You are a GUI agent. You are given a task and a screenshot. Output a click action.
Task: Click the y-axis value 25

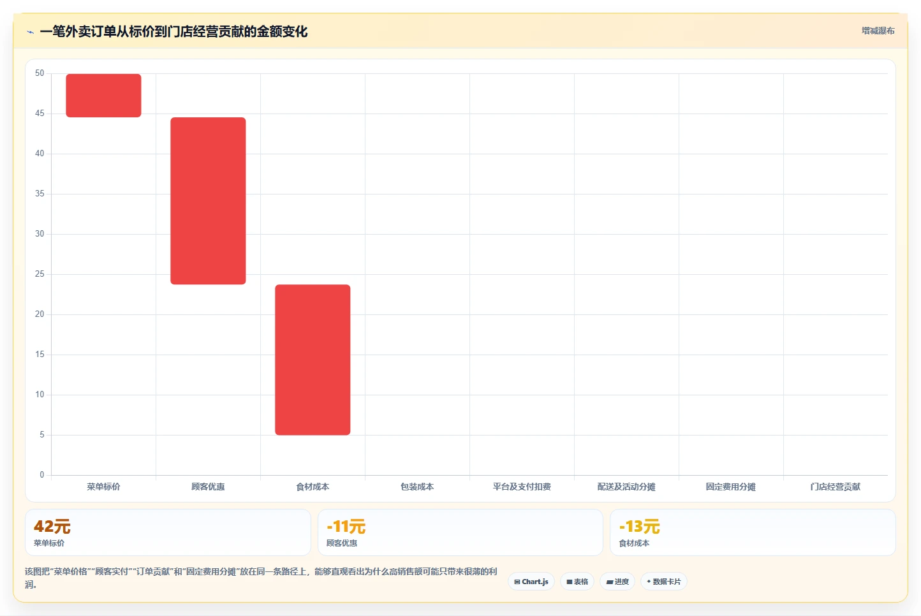(x=40, y=274)
